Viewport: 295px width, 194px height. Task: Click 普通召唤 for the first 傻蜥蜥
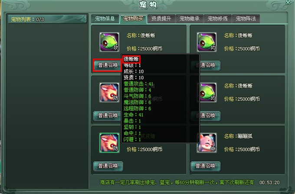click(108, 65)
